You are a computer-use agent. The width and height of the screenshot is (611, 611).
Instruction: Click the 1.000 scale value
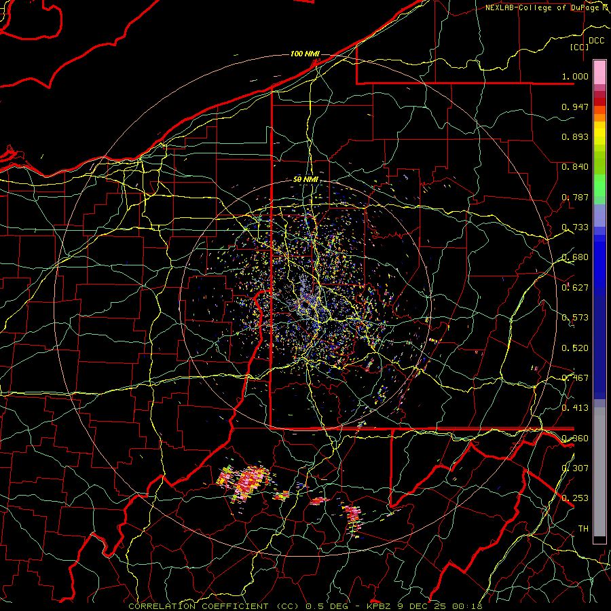click(575, 76)
